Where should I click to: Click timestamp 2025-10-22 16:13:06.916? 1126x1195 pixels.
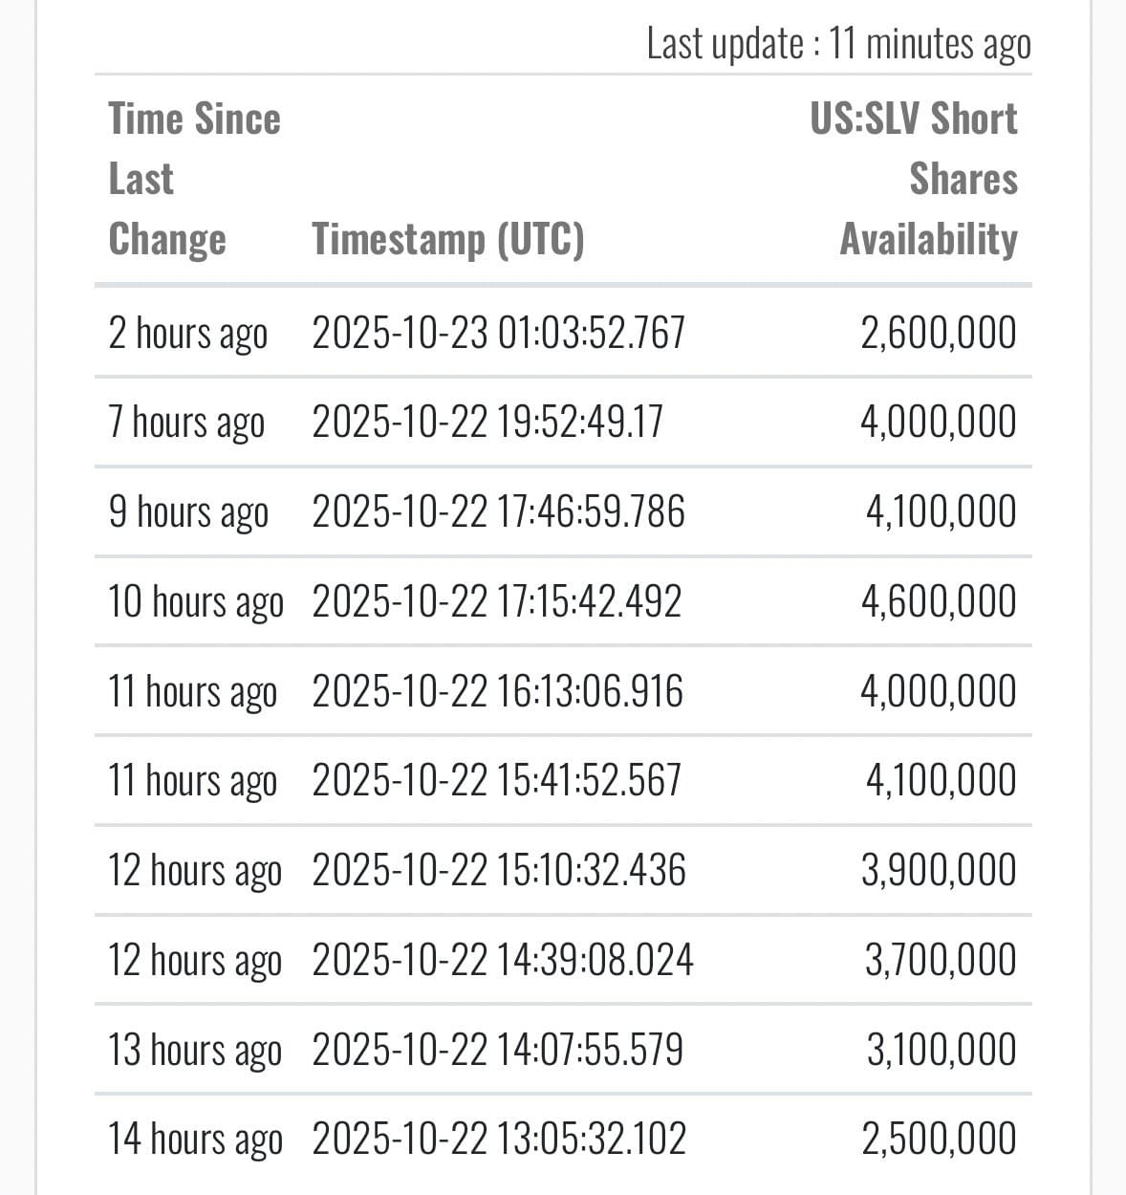click(x=497, y=691)
